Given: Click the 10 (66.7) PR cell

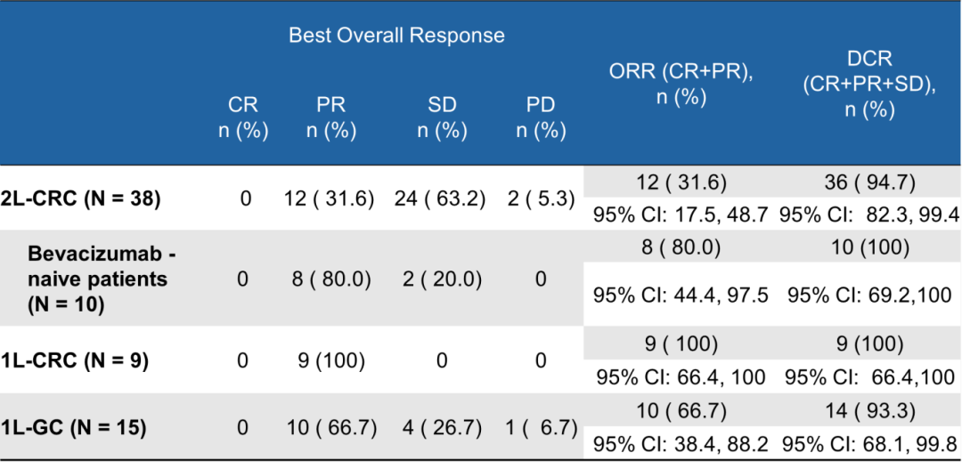Looking at the screenshot, I should point(331,428).
